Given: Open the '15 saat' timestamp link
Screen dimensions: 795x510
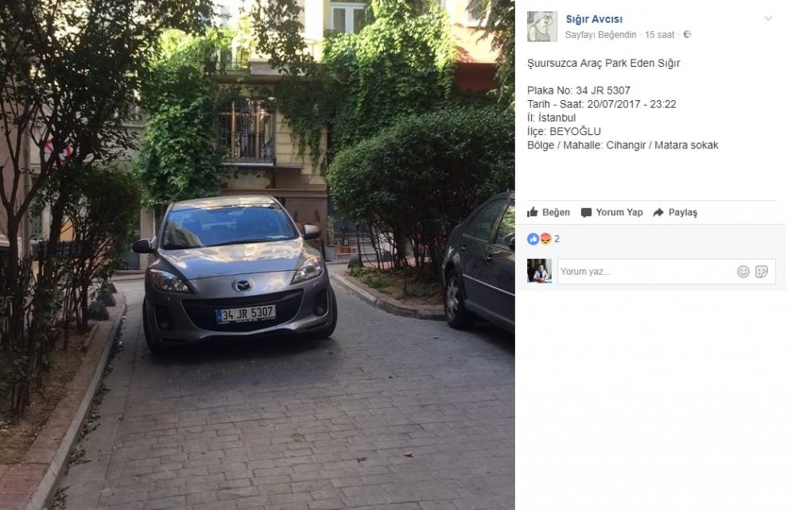Looking at the screenshot, I should (659, 34).
